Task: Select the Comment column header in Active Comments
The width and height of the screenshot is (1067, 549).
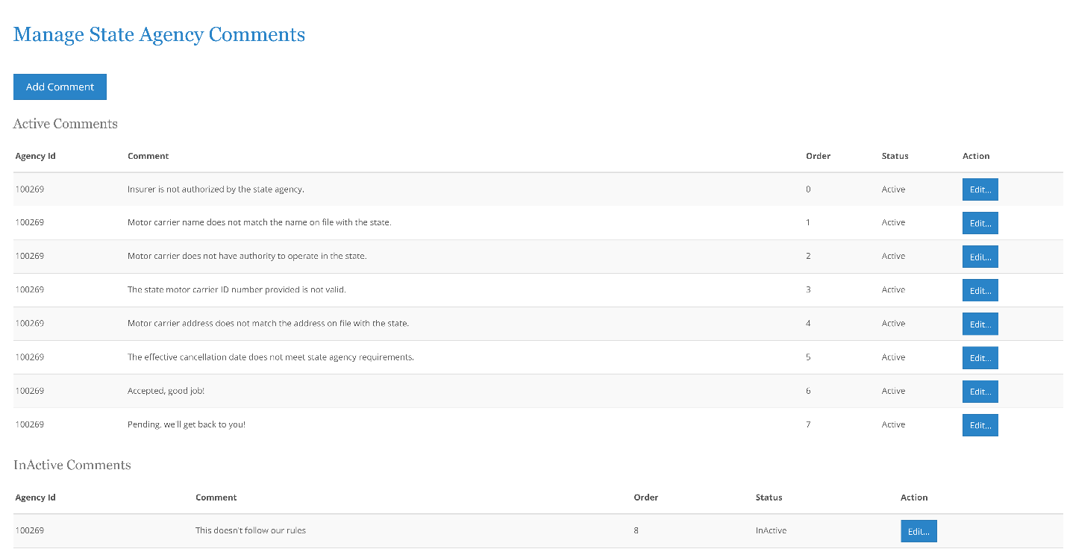Action: pos(148,156)
